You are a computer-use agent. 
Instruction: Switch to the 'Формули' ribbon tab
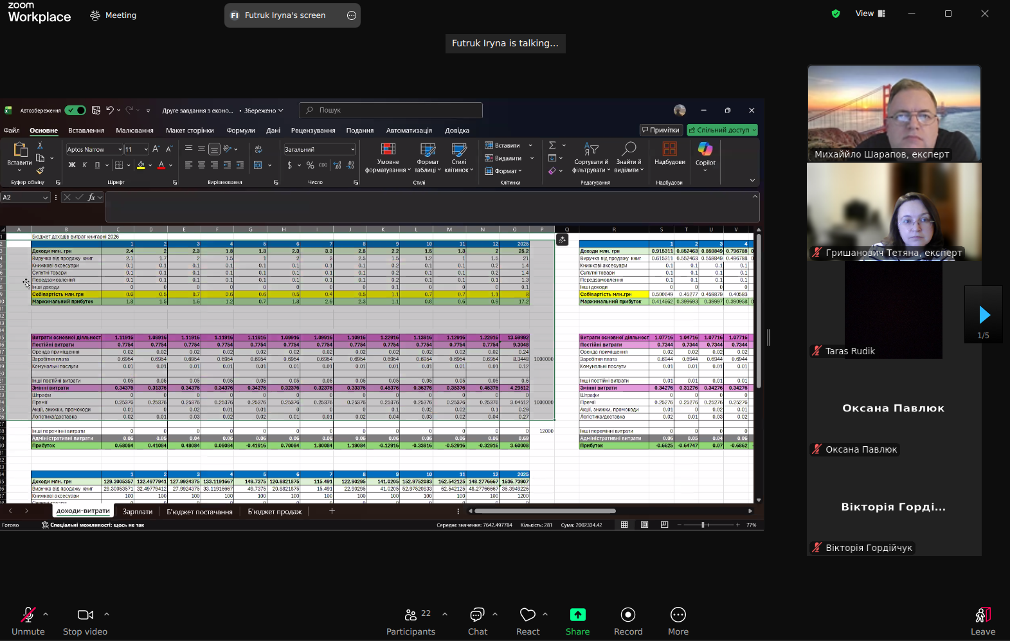240,131
